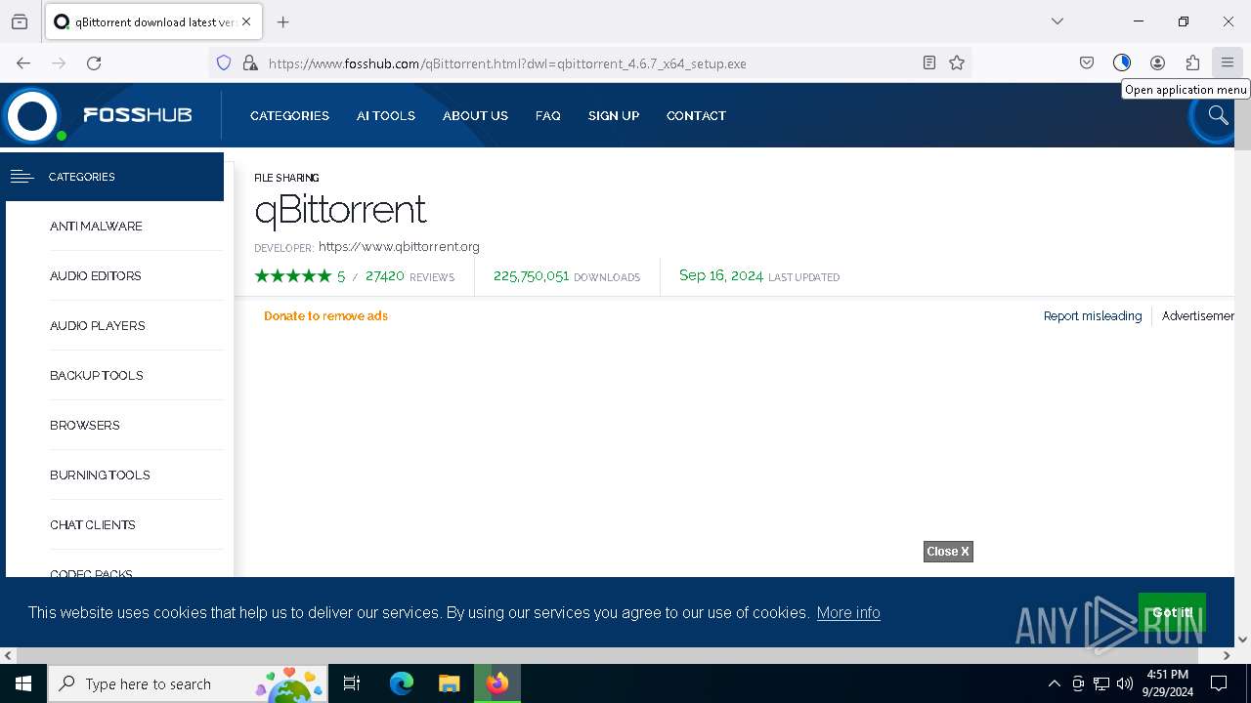Open Firefox account icon

1157,63
